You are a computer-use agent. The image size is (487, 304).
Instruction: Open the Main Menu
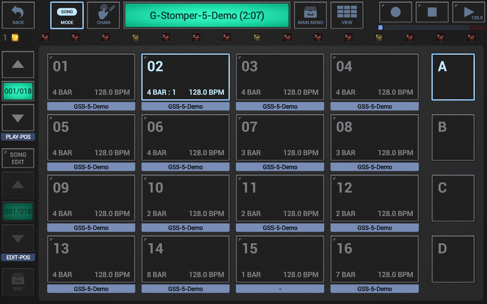point(310,15)
